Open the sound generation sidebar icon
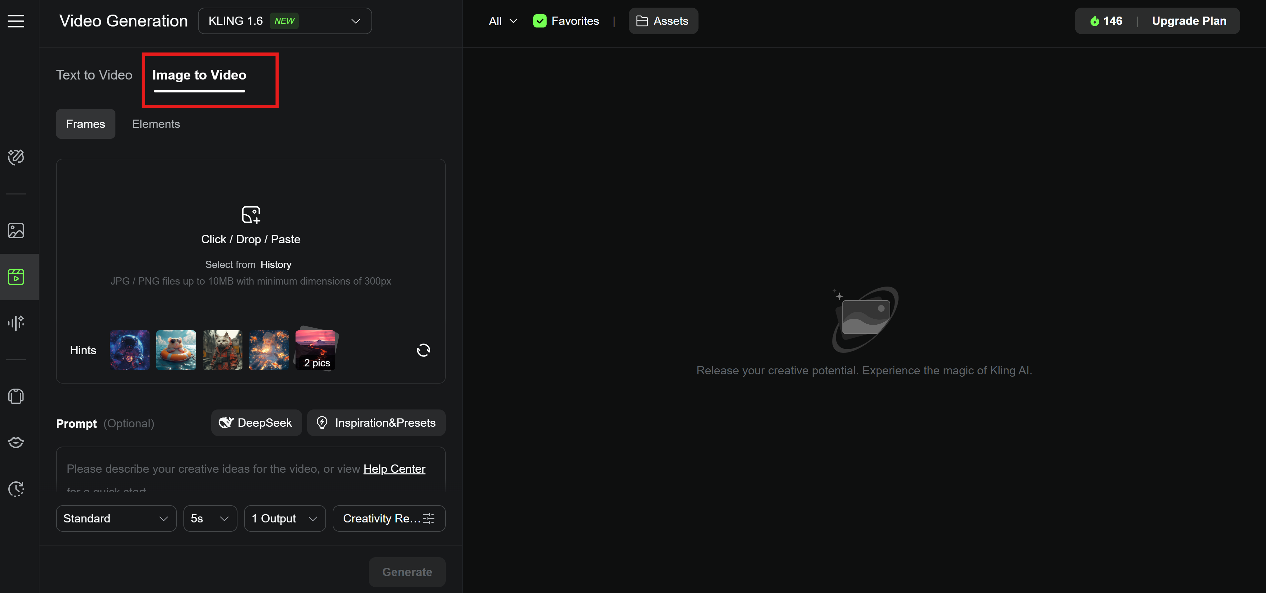 [16, 323]
